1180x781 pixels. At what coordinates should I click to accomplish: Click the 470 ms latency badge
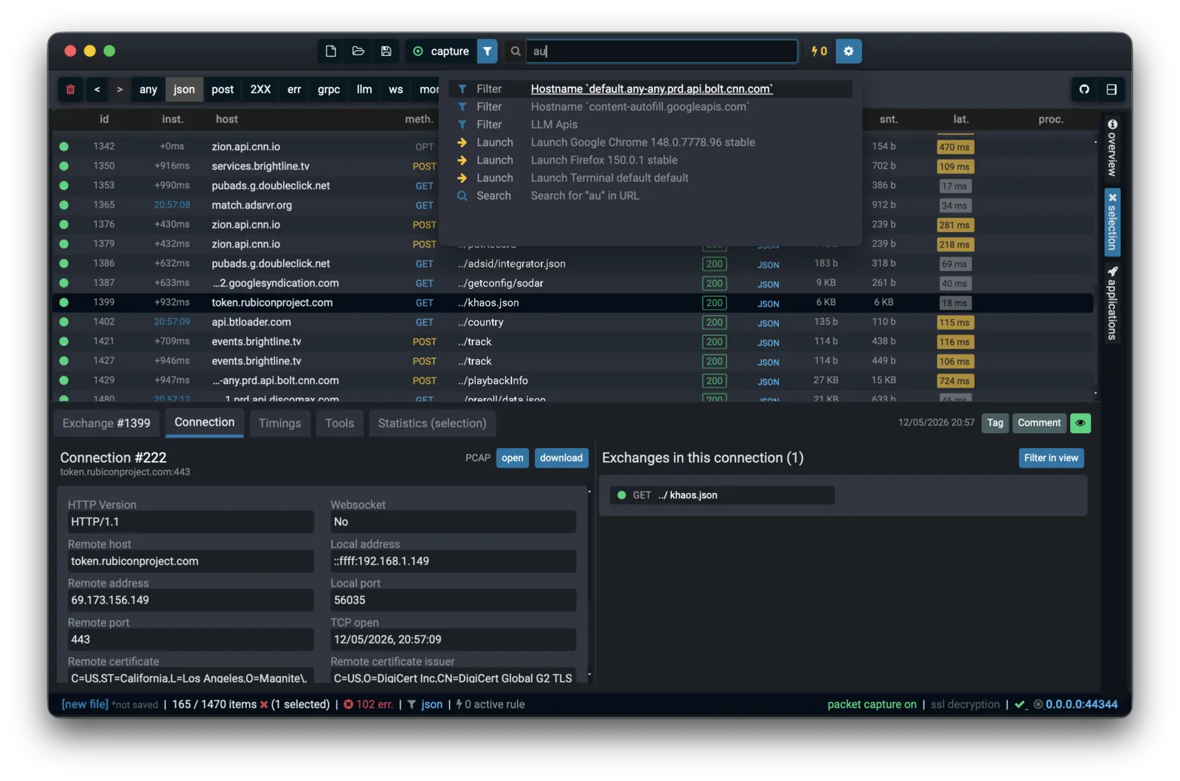pos(955,147)
